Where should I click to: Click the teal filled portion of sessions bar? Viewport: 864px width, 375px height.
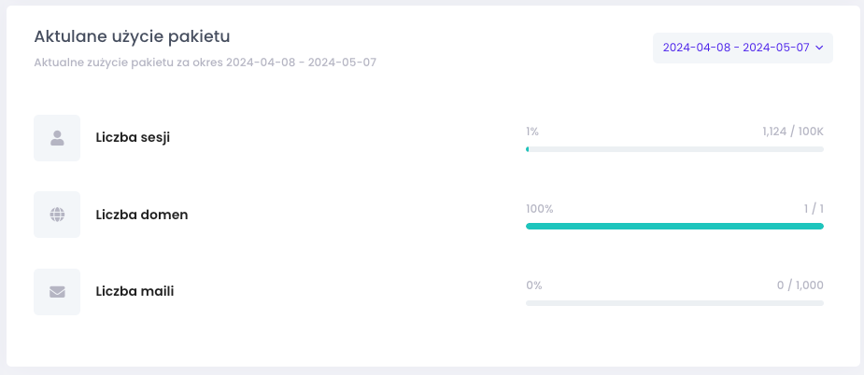[528, 149]
